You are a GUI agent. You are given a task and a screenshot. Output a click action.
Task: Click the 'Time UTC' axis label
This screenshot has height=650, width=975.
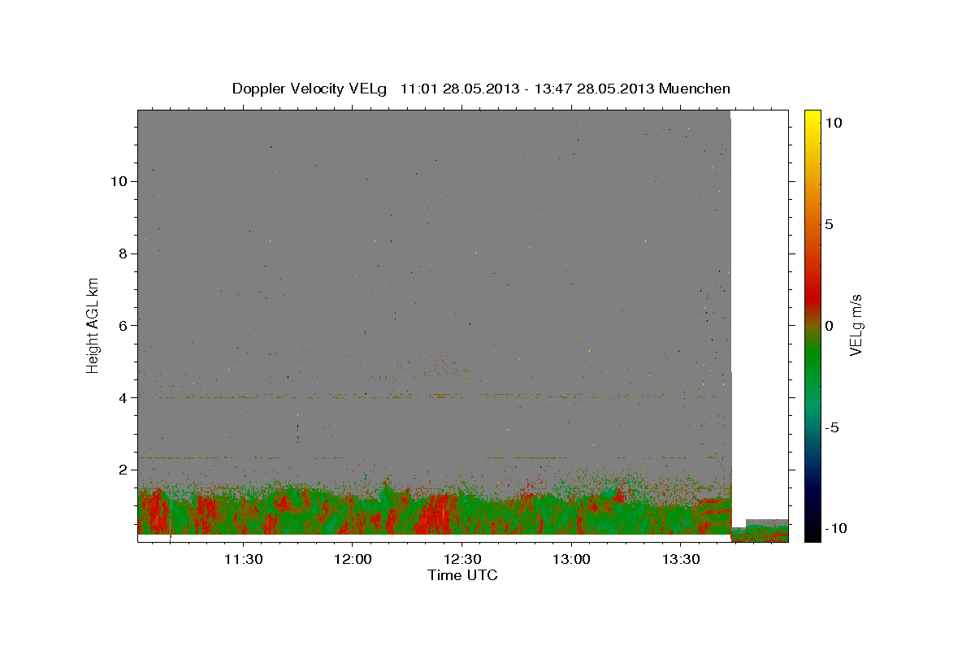tap(462, 575)
